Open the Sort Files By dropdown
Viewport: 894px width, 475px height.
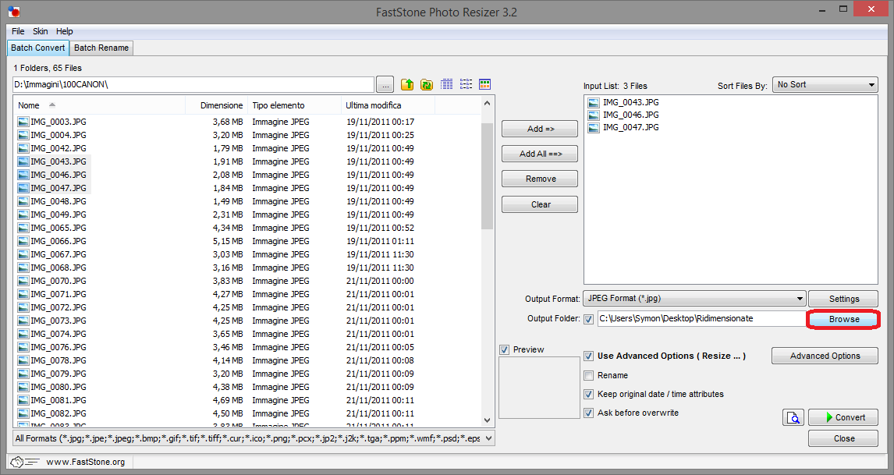click(x=825, y=85)
